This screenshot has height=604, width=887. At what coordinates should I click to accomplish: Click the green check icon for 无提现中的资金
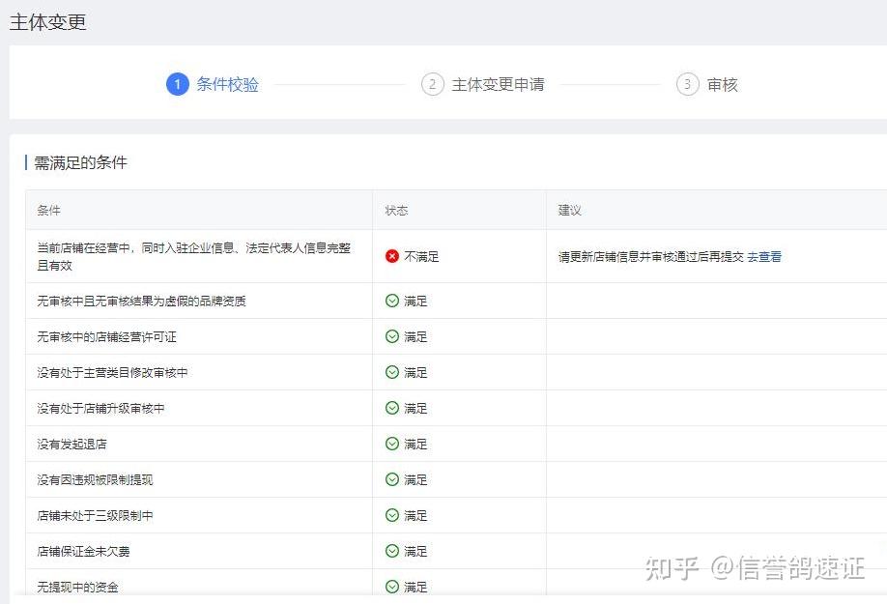(x=392, y=587)
